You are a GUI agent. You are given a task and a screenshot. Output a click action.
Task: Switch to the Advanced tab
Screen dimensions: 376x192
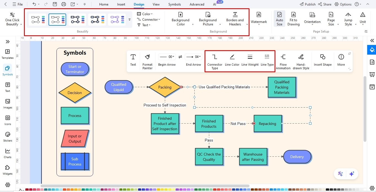click(x=197, y=4)
